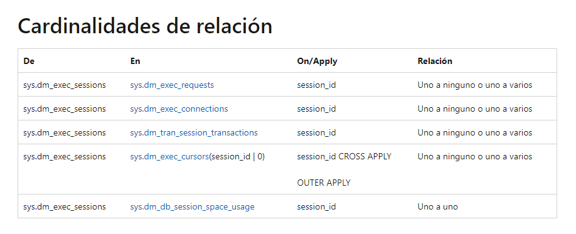The image size is (576, 234).
Task: Open the sys.dm_exec_cursors link
Action: (169, 156)
